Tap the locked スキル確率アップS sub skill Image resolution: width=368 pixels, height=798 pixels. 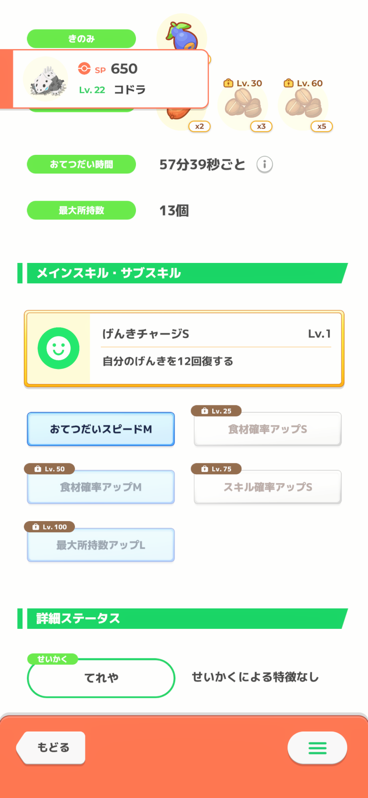[268, 487]
